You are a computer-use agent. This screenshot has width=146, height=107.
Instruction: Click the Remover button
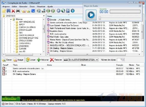56,60
